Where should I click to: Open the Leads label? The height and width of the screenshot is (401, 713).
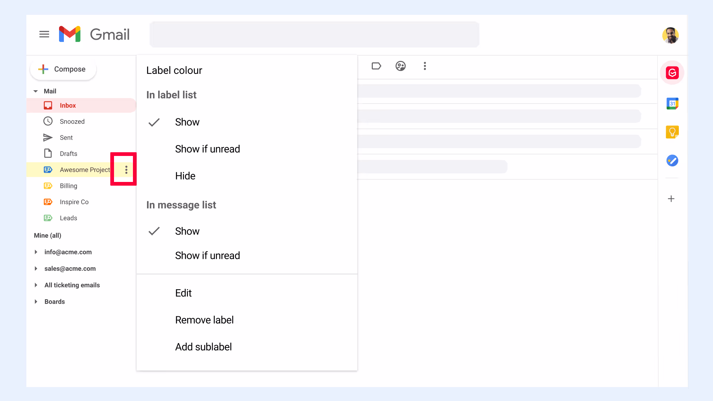click(x=68, y=218)
